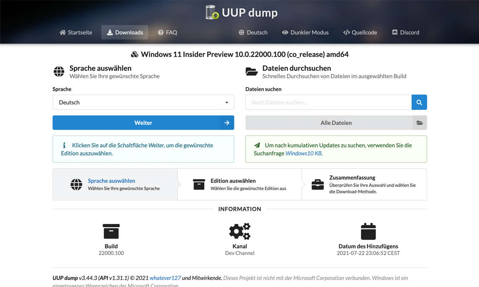479x287 pixels.
Task: Click the briefcase icon in Zusammenfassung step
Action: pos(318,184)
